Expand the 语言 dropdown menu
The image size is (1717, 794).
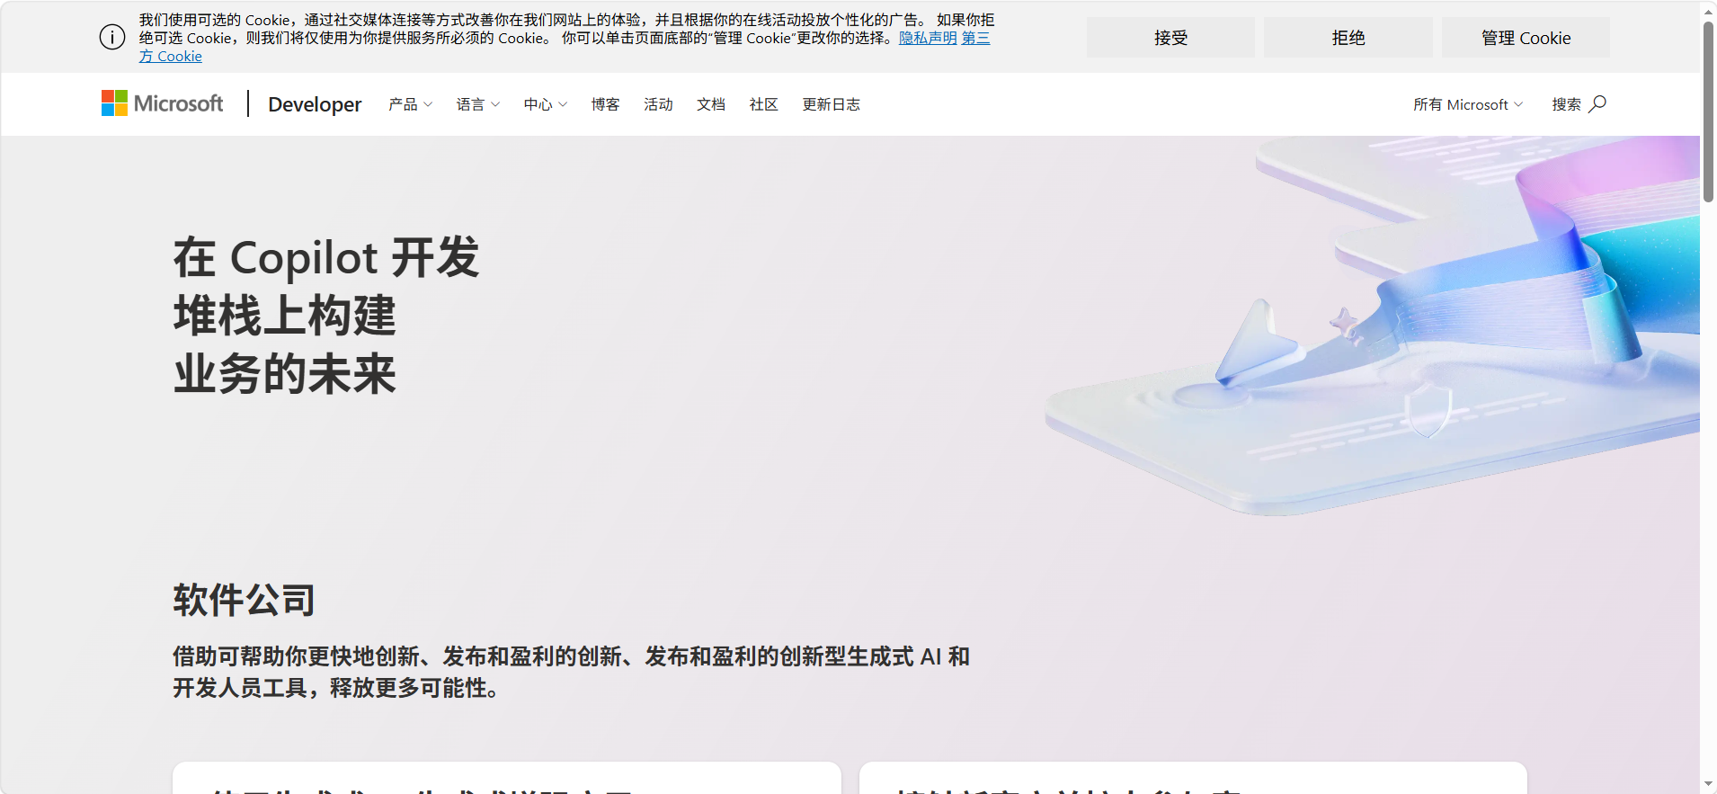coord(477,104)
